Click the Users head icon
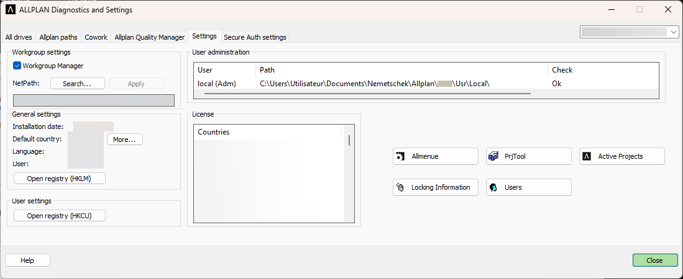 tap(493, 187)
